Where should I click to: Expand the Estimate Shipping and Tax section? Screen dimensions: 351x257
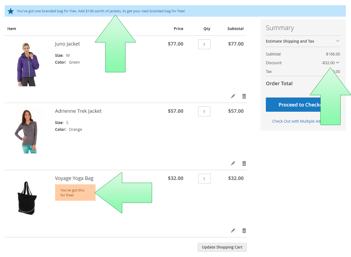pos(303,41)
